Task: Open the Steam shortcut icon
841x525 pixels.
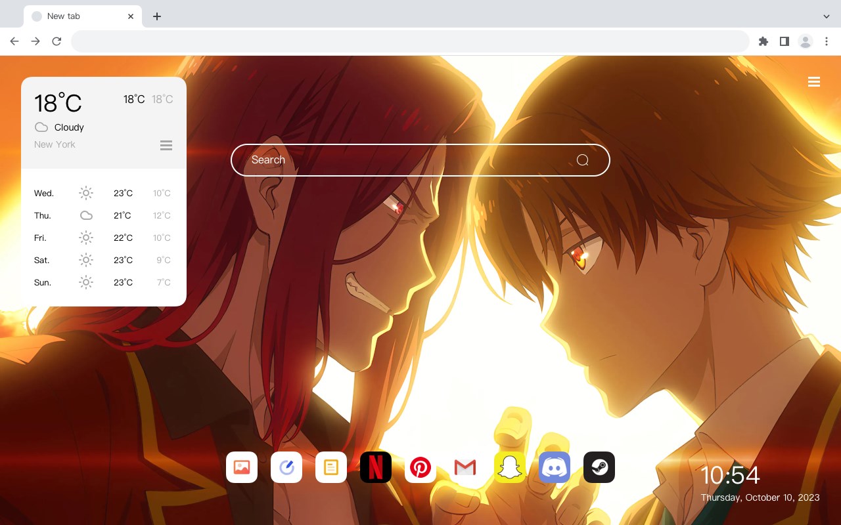Action: tap(599, 467)
